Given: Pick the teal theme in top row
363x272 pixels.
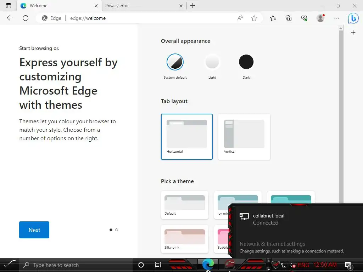Looking at the screenshot, I should tap(291, 197).
